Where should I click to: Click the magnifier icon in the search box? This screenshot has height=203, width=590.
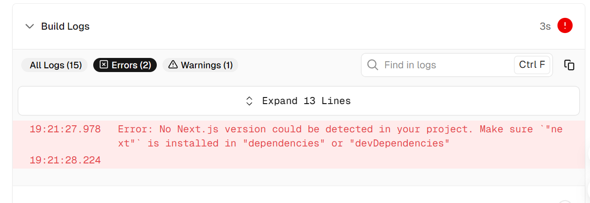[372, 65]
